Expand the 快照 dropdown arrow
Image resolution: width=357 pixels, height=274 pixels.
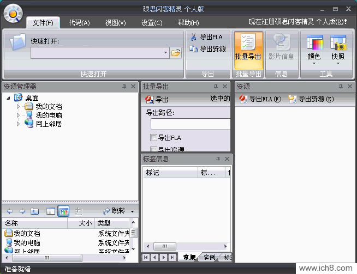pos(338,64)
